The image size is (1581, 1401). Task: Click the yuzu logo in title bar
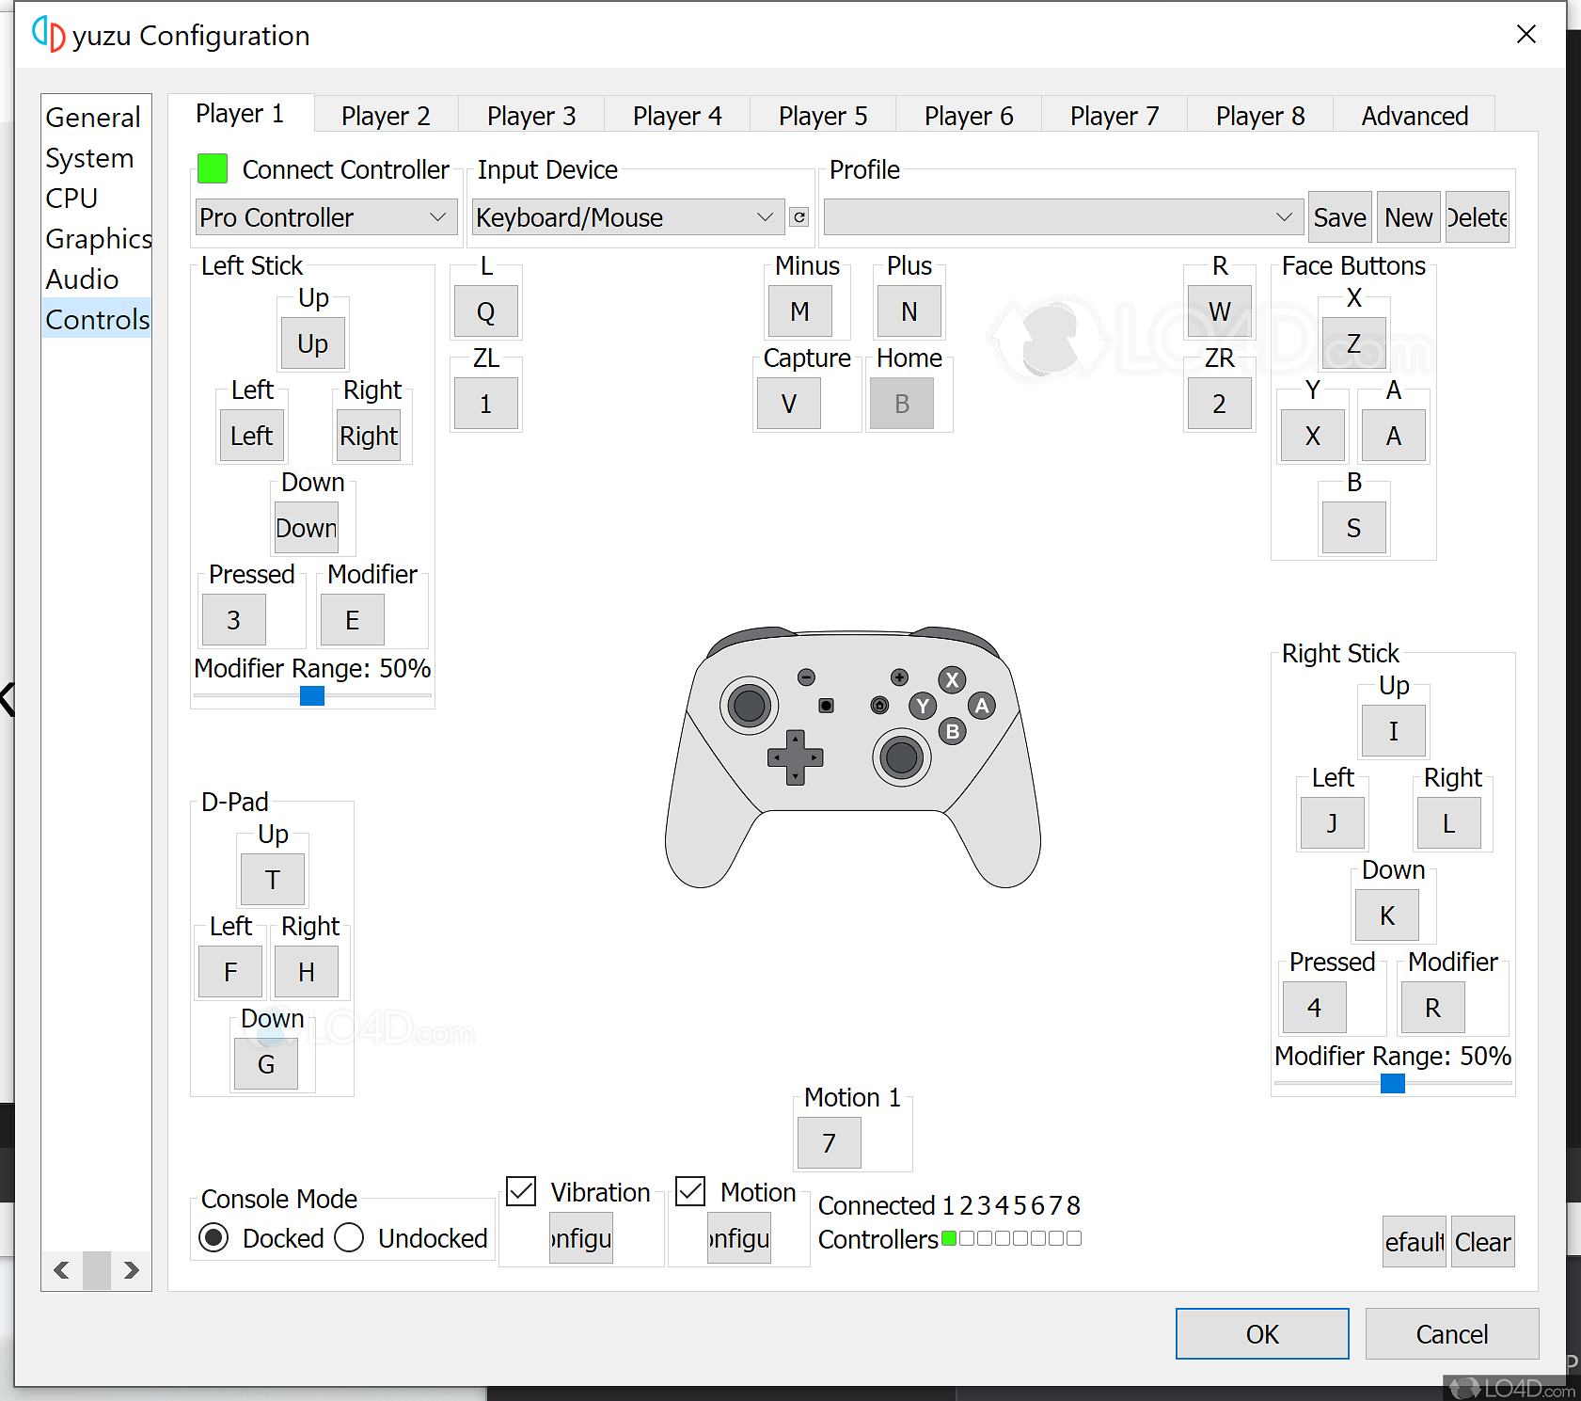pos(48,35)
